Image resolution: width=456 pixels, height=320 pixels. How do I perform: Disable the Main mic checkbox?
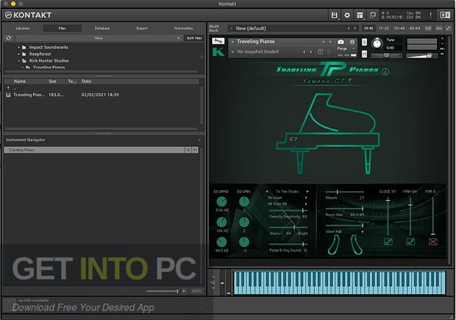pyautogui.click(x=410, y=242)
